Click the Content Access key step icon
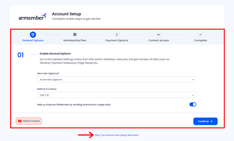 (x=159, y=35)
